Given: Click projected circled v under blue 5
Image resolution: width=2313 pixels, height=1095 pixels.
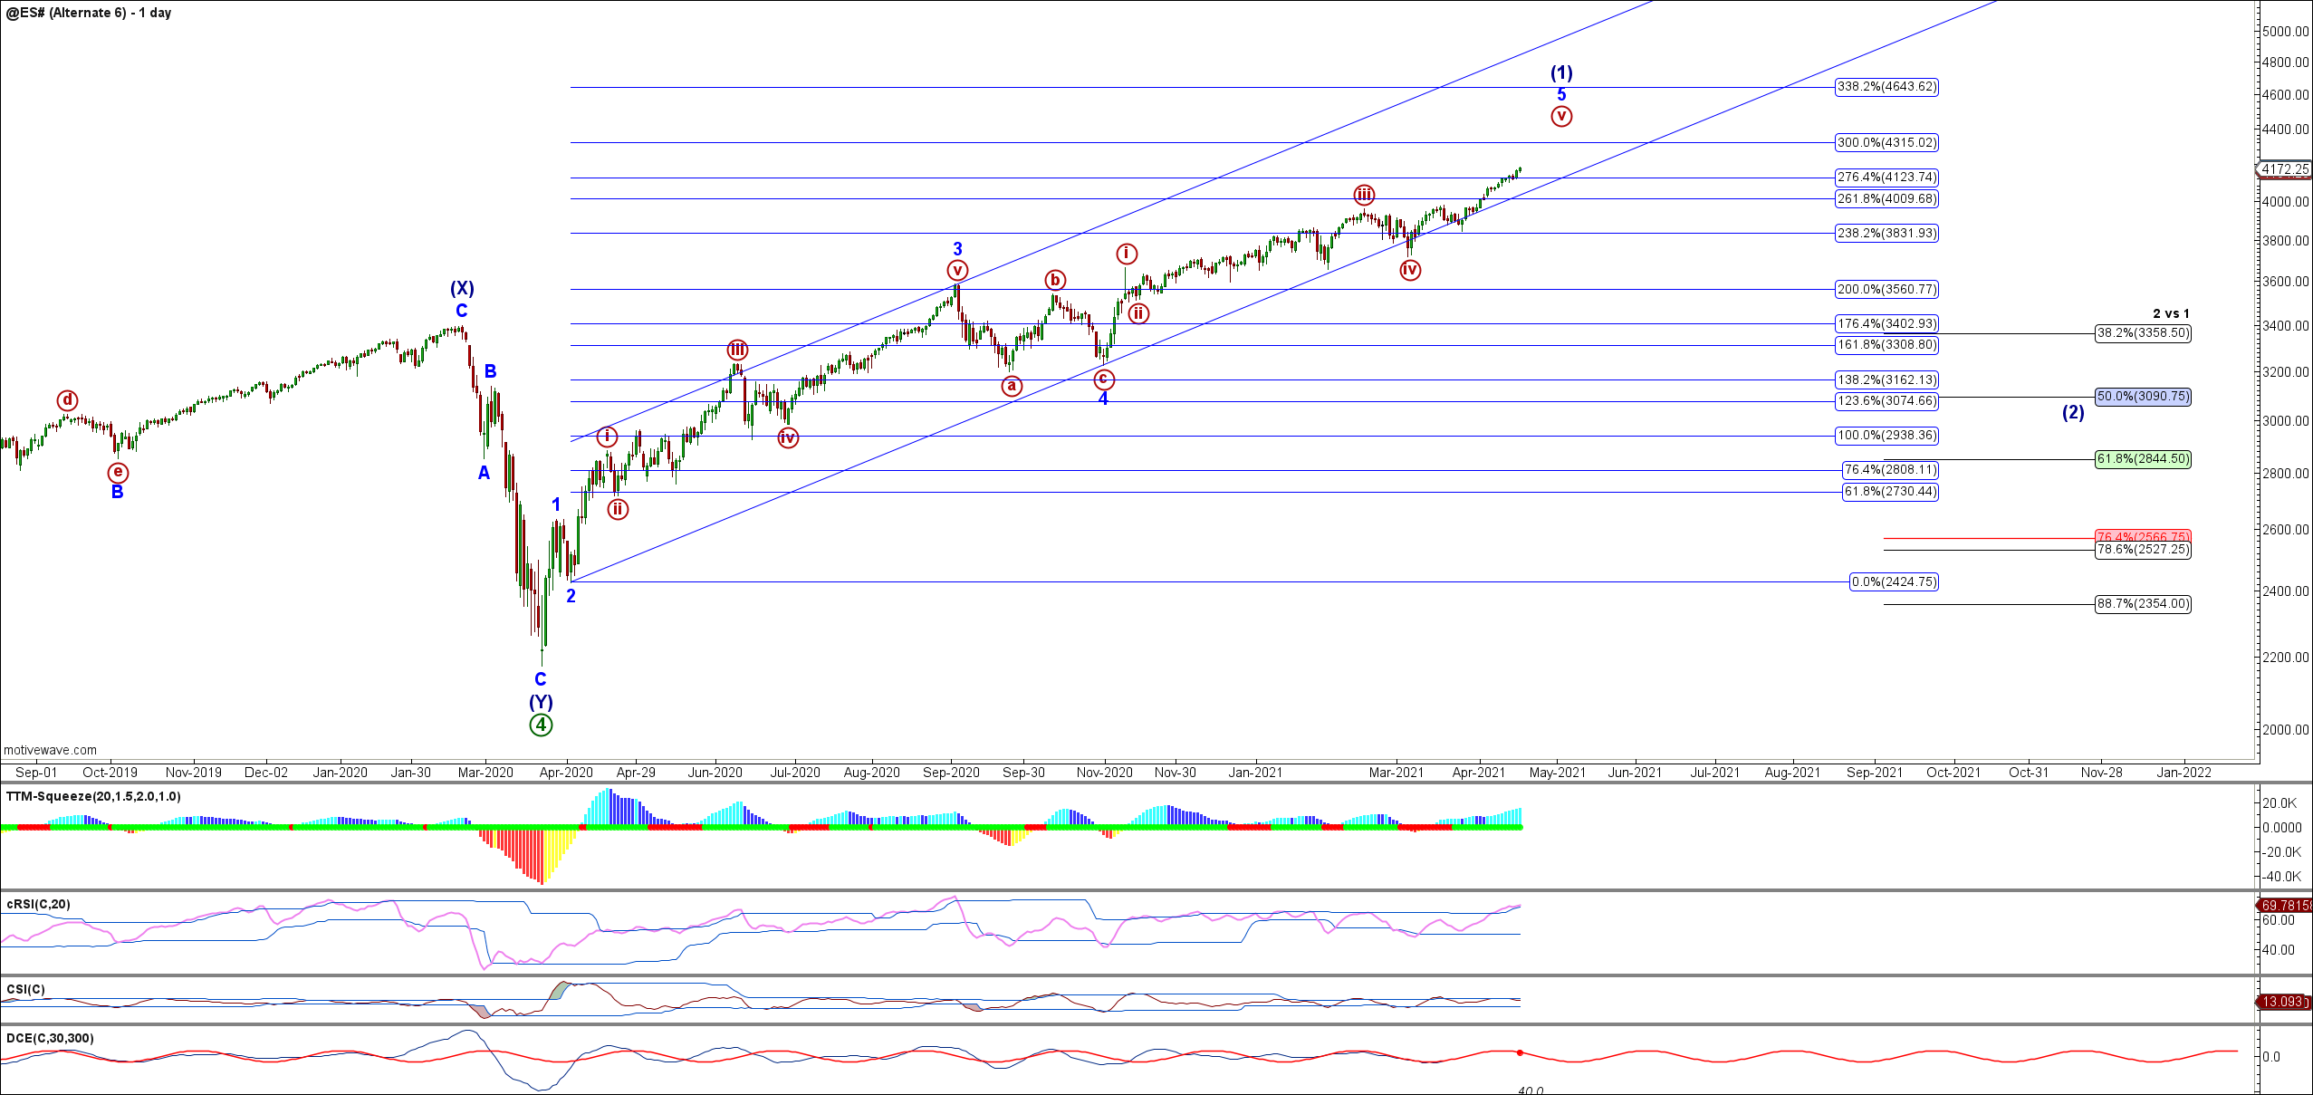Looking at the screenshot, I should point(1560,116).
